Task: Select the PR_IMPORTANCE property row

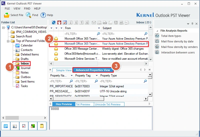Action: click(98, 86)
